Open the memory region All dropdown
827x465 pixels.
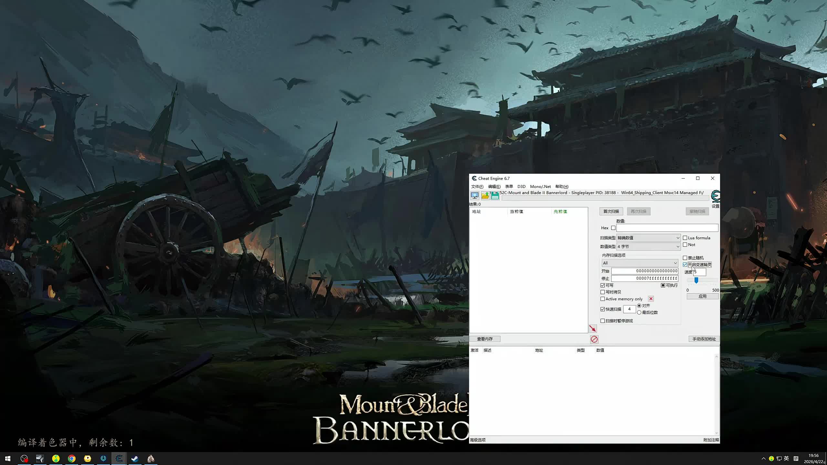640,263
